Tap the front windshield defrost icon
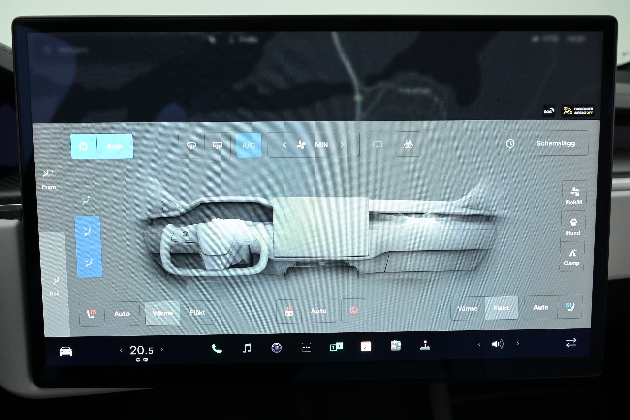The image size is (630, 420). (x=192, y=145)
